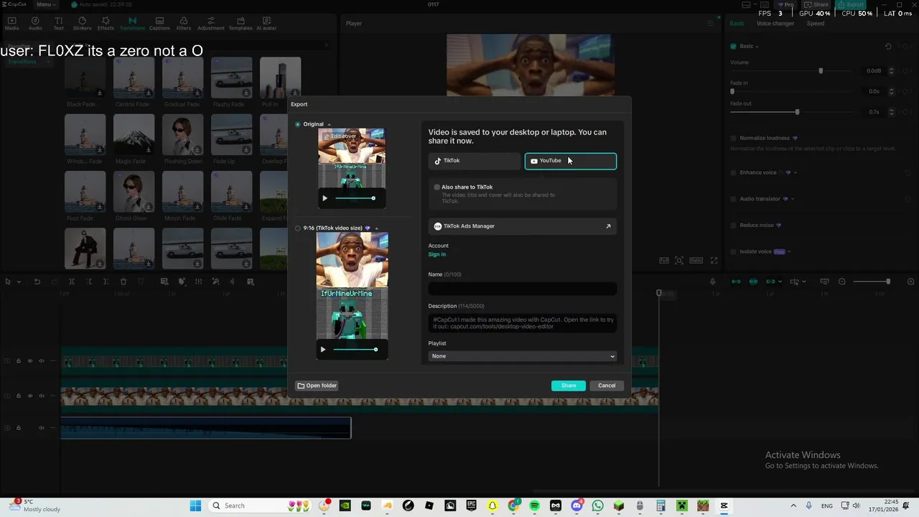Expand arrow next to 9:16 TikTok option
Screen dimensions: 919x517
pyautogui.click(x=376, y=228)
